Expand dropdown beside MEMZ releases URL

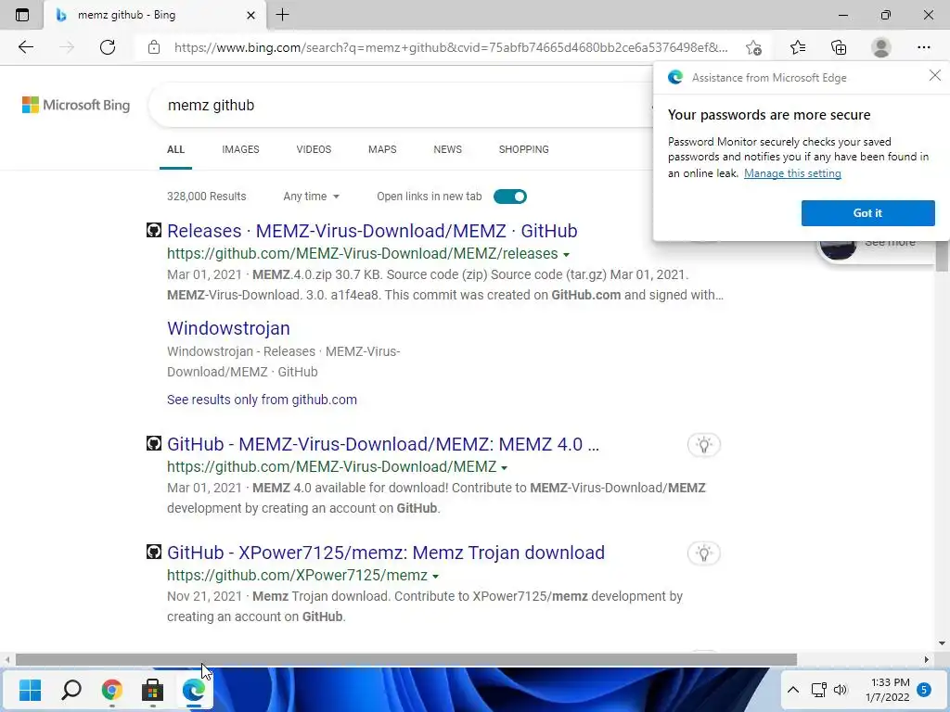point(566,254)
